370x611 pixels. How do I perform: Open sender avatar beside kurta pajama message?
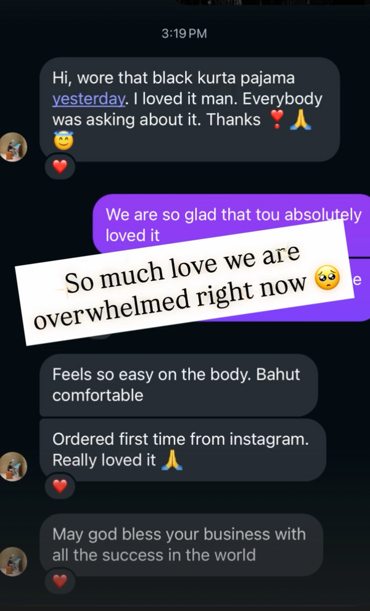coord(13,147)
